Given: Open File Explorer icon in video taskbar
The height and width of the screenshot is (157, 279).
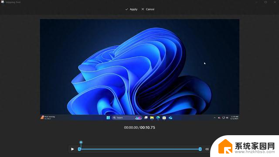Looking at the screenshot, I should [152, 118].
